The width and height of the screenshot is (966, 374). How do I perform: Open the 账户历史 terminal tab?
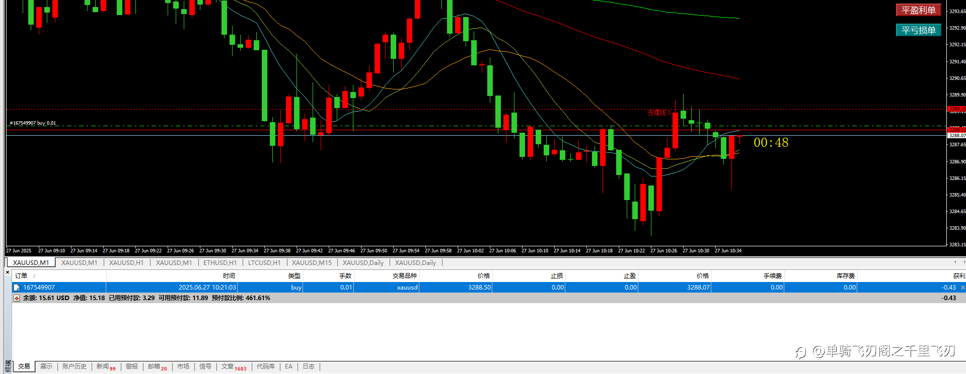[75, 366]
